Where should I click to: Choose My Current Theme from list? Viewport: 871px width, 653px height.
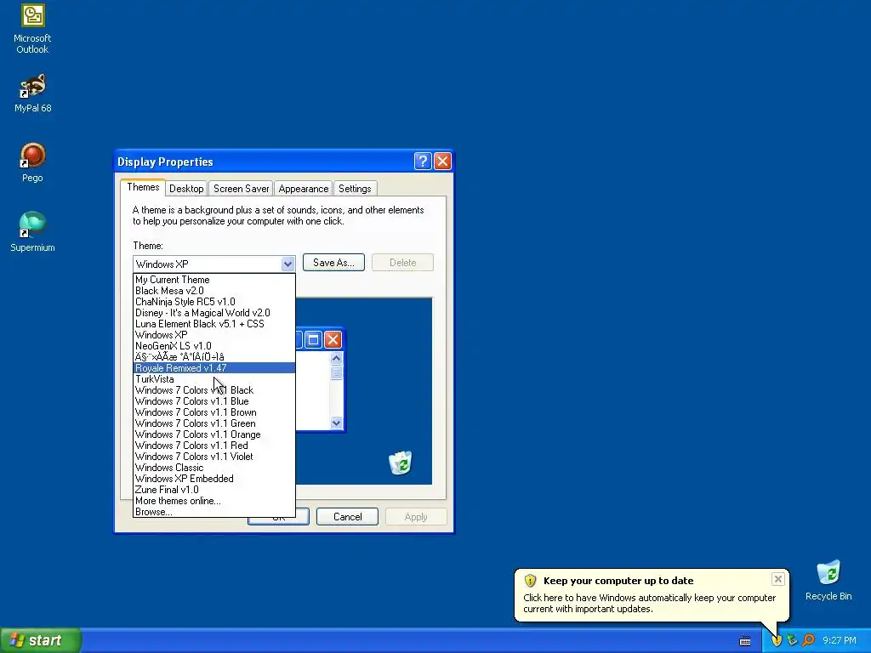tap(213, 280)
